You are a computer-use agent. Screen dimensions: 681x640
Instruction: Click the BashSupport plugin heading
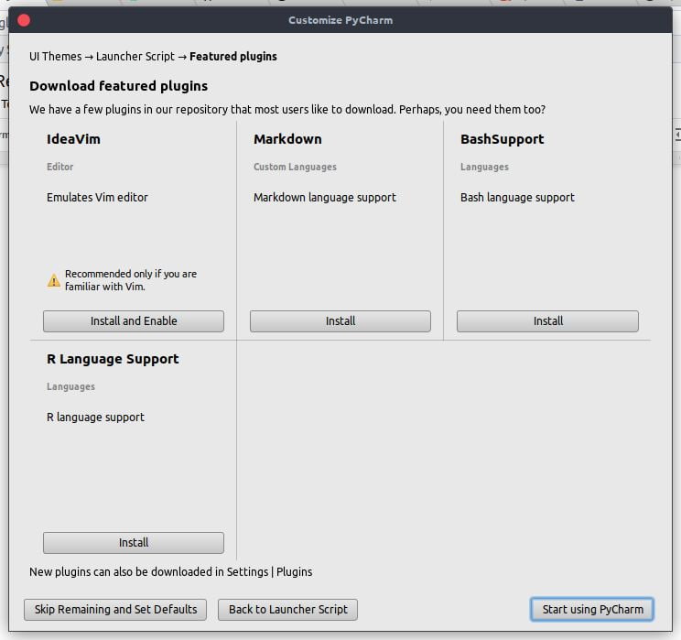[503, 139]
